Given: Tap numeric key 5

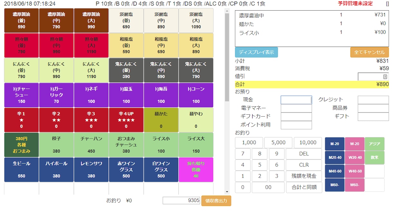Looking at the screenshot, I should [x=260, y=165].
